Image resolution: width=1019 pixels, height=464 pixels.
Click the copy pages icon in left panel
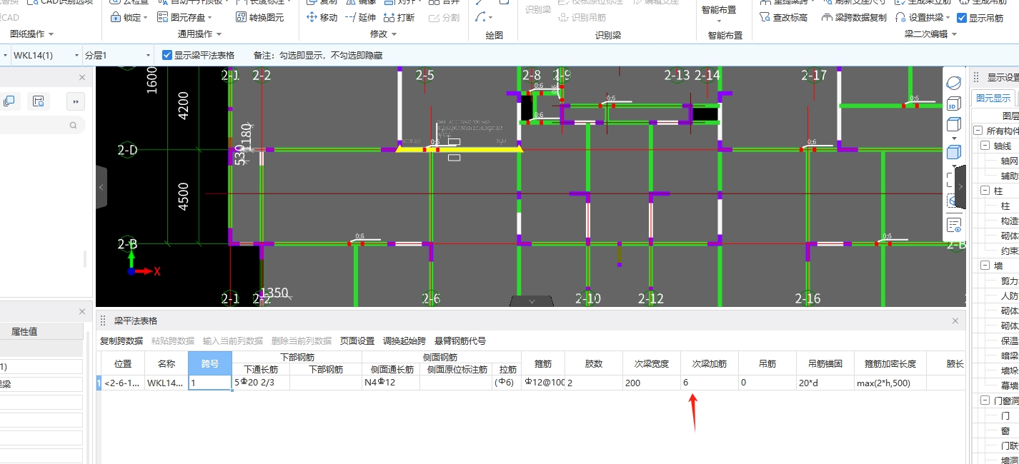click(9, 101)
